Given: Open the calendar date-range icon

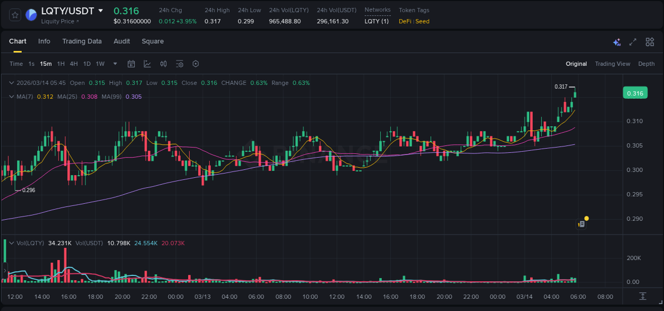Looking at the screenshot, I should click(x=131, y=64).
